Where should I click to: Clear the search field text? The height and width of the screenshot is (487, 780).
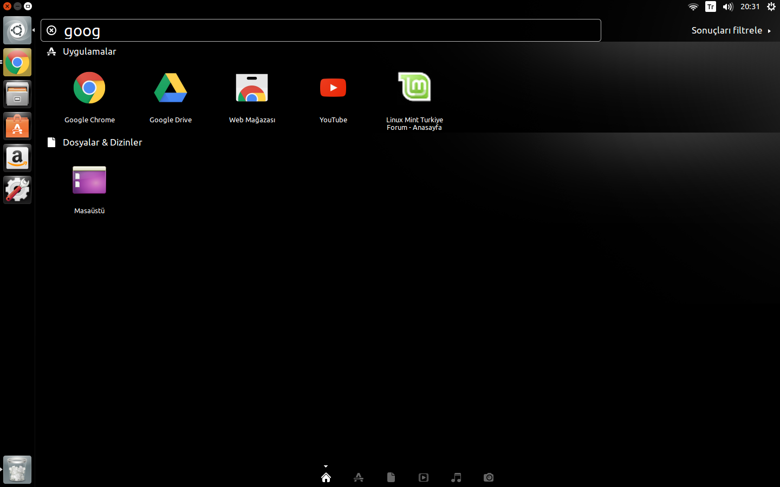[51, 30]
